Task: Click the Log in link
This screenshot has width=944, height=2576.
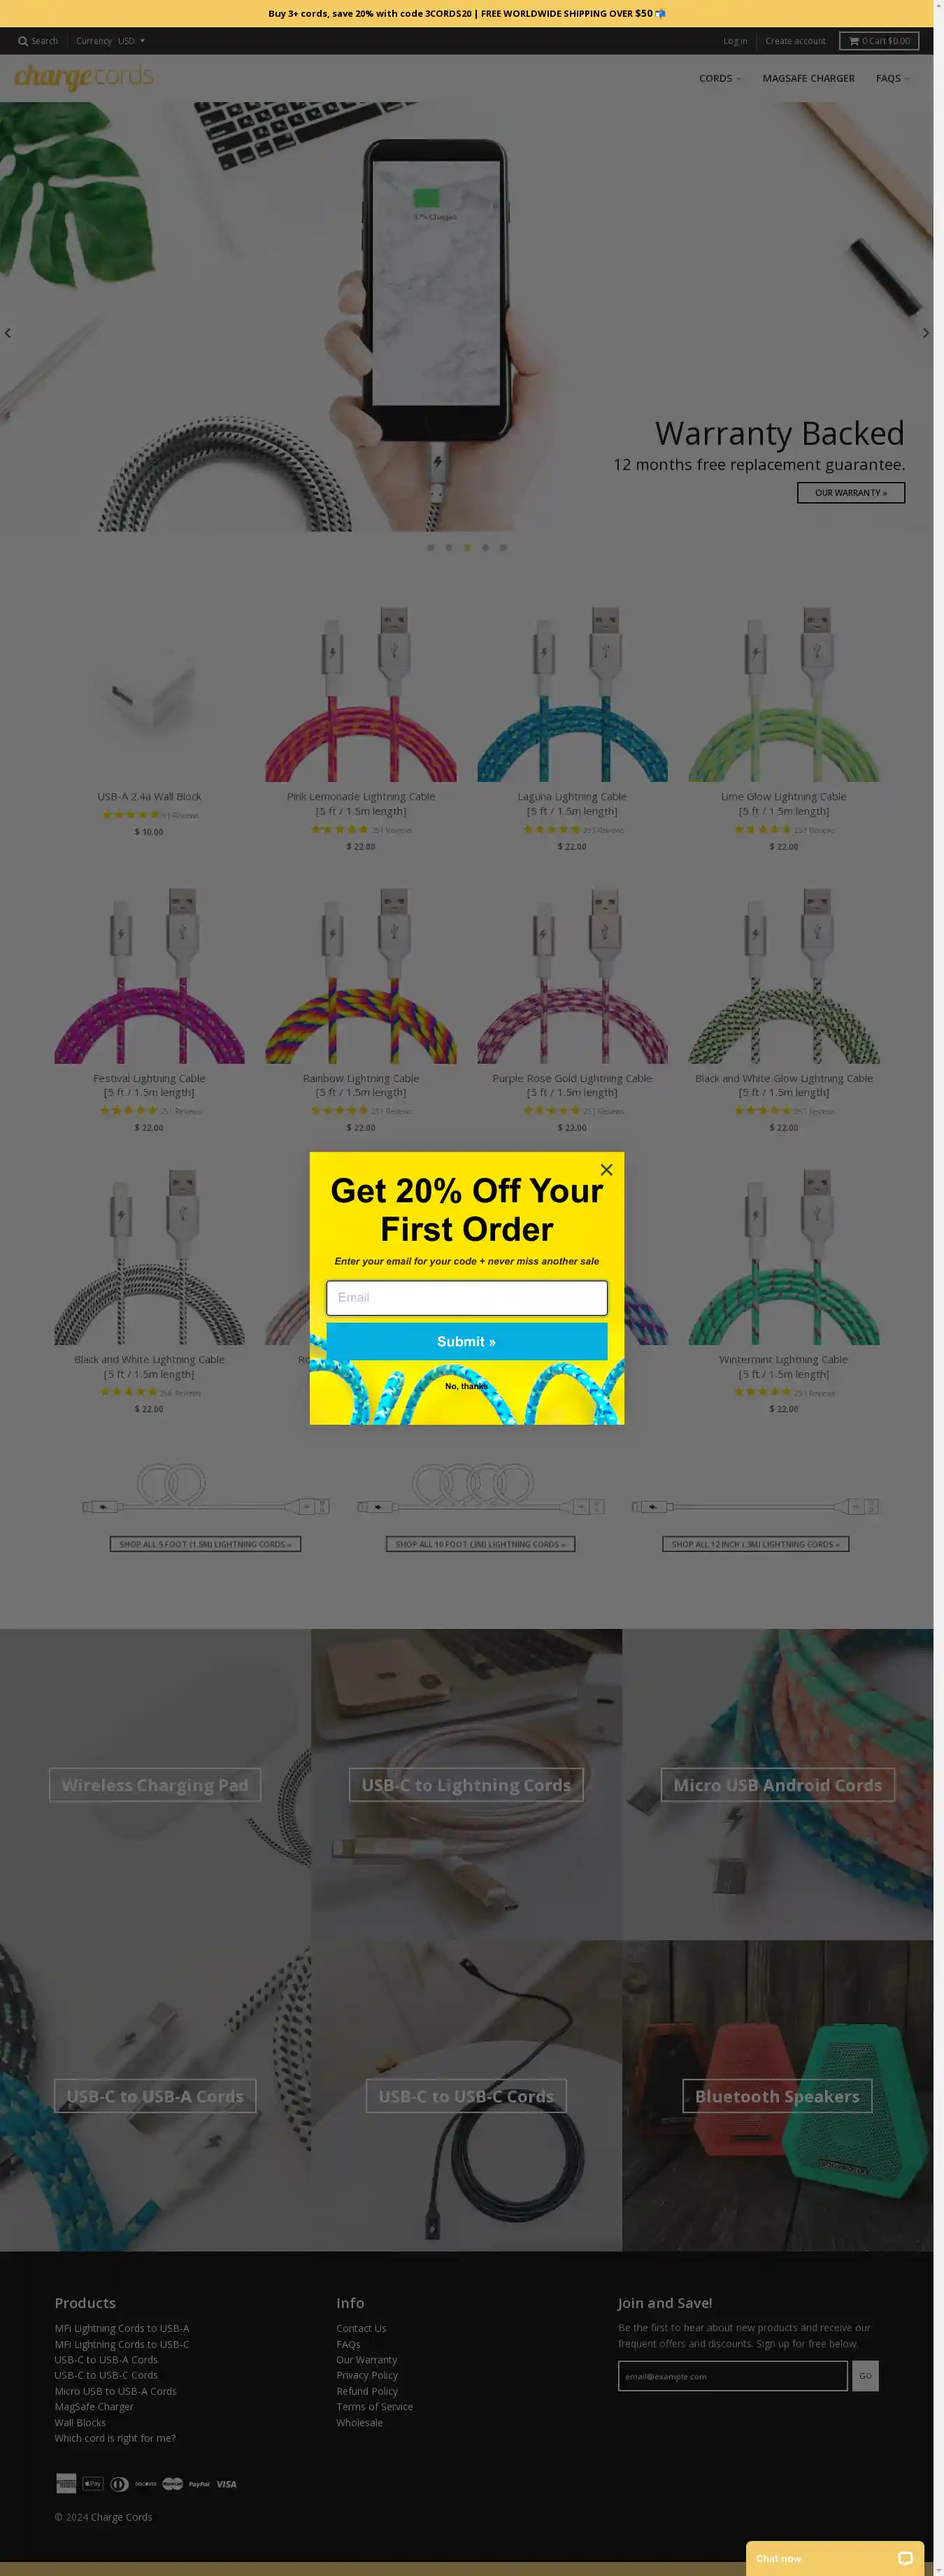Action: tap(735, 41)
